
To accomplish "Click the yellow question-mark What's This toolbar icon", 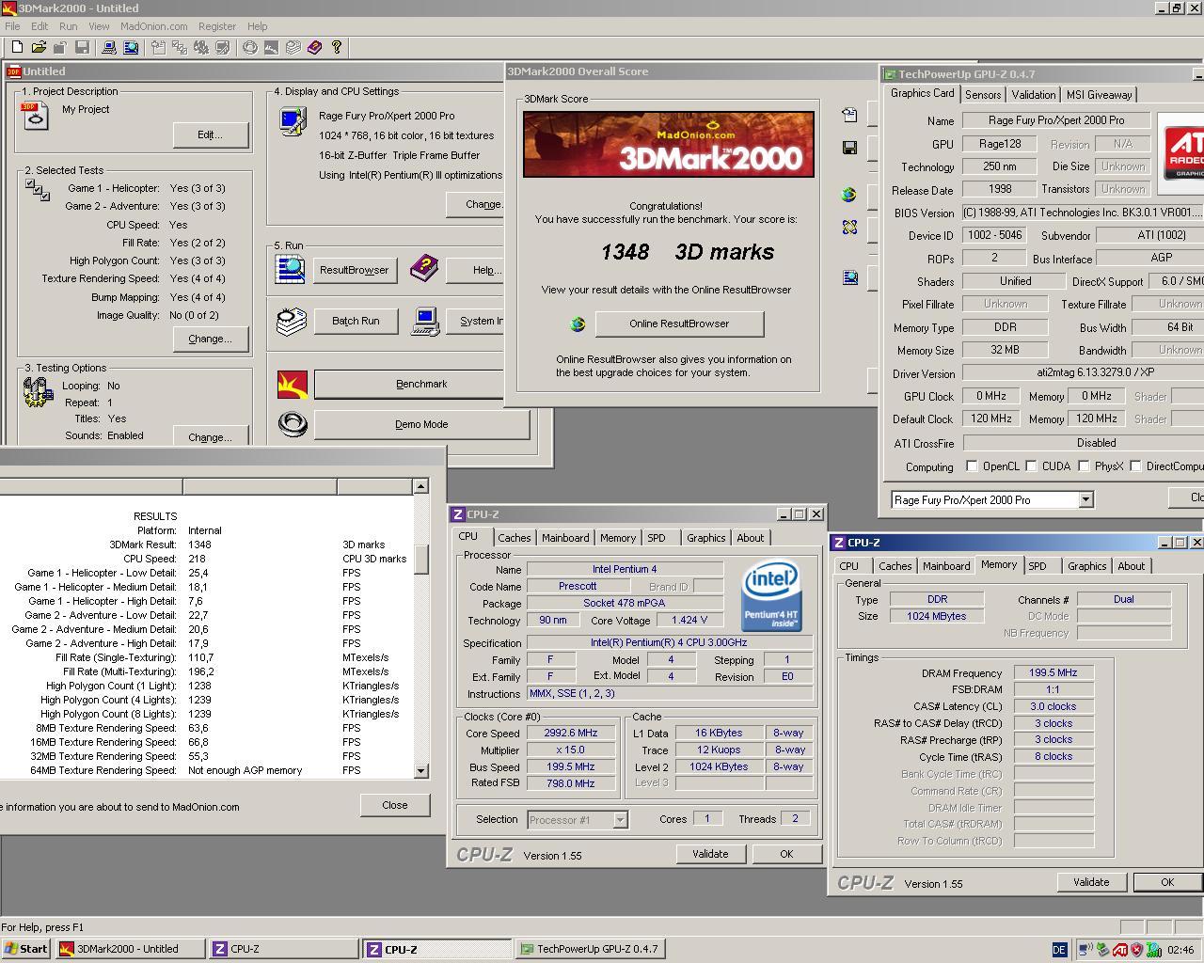I will click(x=336, y=47).
